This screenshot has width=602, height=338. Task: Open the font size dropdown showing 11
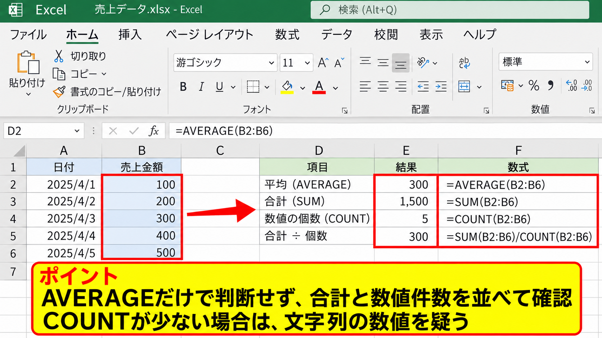pyautogui.click(x=307, y=63)
